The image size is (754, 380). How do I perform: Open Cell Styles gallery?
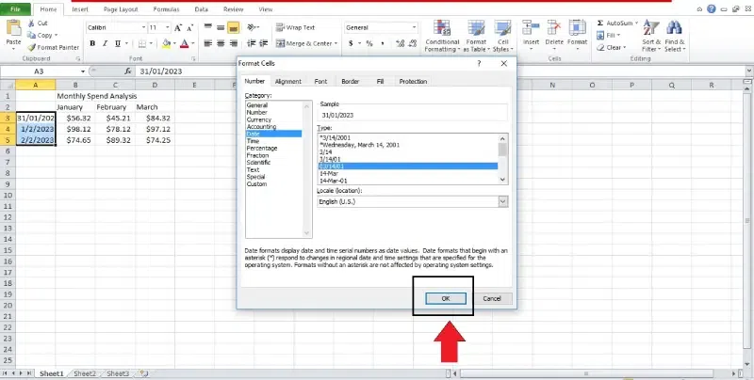[503, 36]
